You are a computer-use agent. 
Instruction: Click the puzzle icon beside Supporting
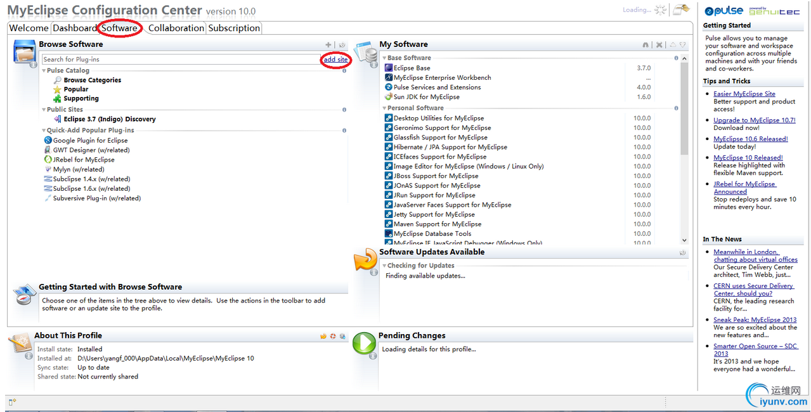click(x=58, y=99)
